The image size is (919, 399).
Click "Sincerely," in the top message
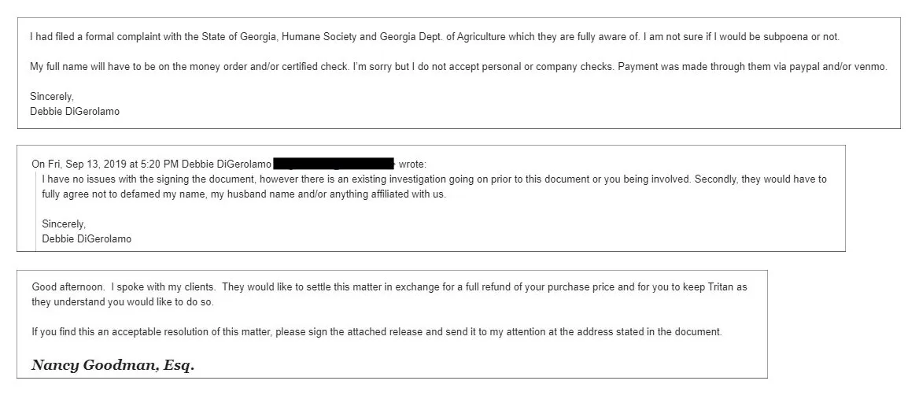(x=52, y=97)
